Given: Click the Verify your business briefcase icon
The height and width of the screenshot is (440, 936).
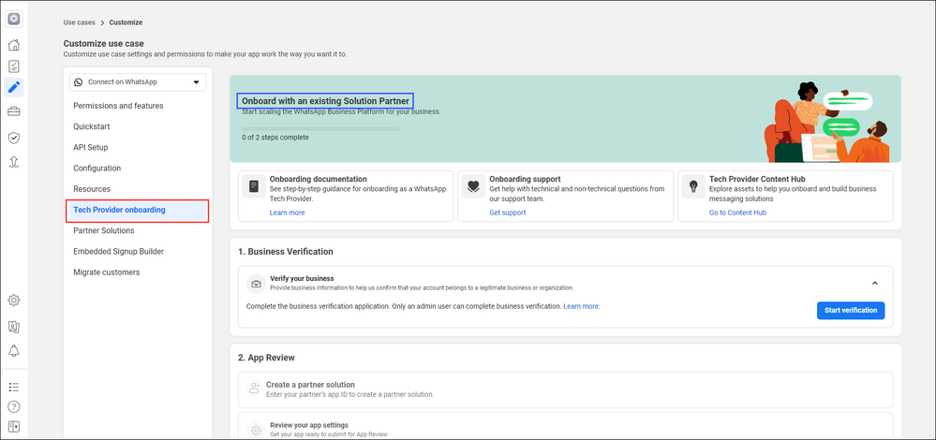Looking at the screenshot, I should (x=256, y=285).
